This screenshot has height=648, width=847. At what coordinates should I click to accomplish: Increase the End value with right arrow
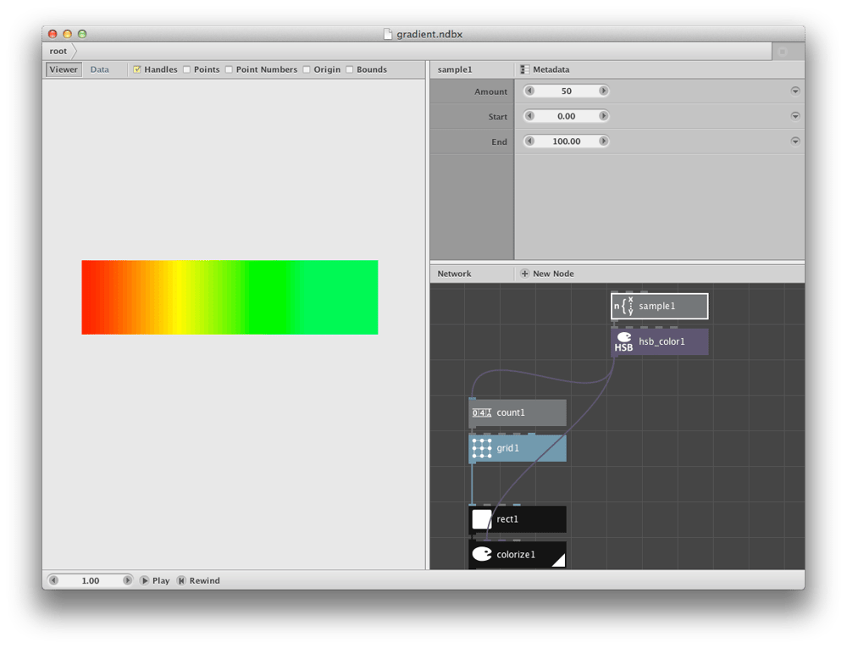603,141
